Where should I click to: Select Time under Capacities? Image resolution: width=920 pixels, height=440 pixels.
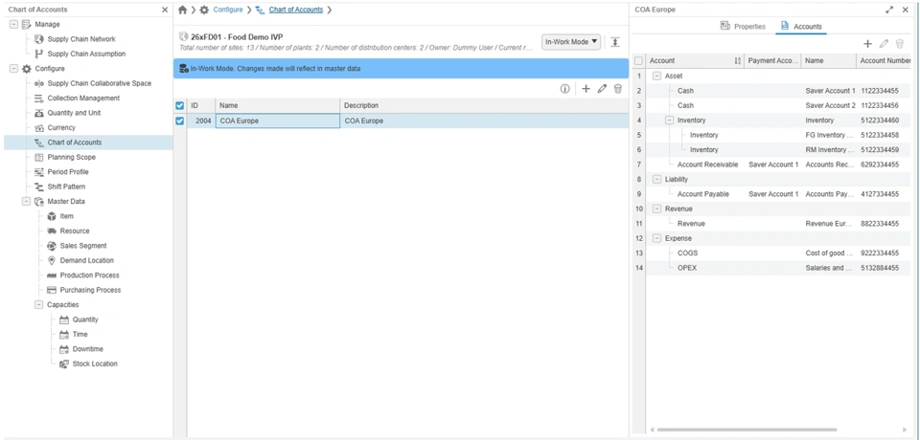pos(80,335)
